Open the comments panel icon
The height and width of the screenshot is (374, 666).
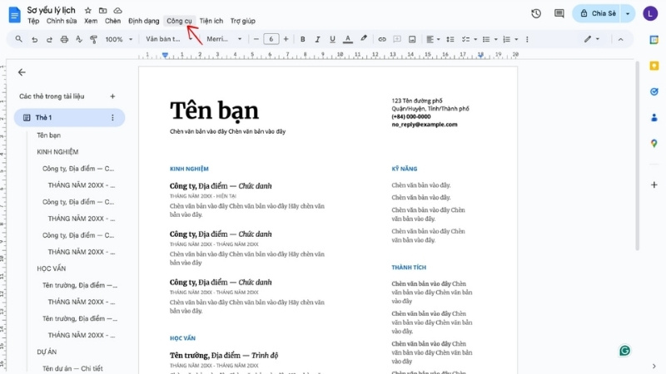559,14
